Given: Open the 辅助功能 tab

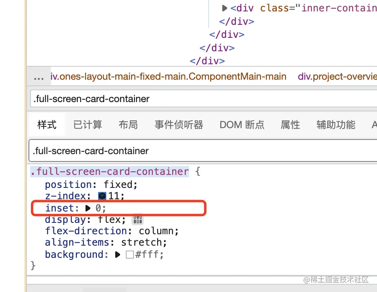Looking at the screenshot, I should coord(335,124).
